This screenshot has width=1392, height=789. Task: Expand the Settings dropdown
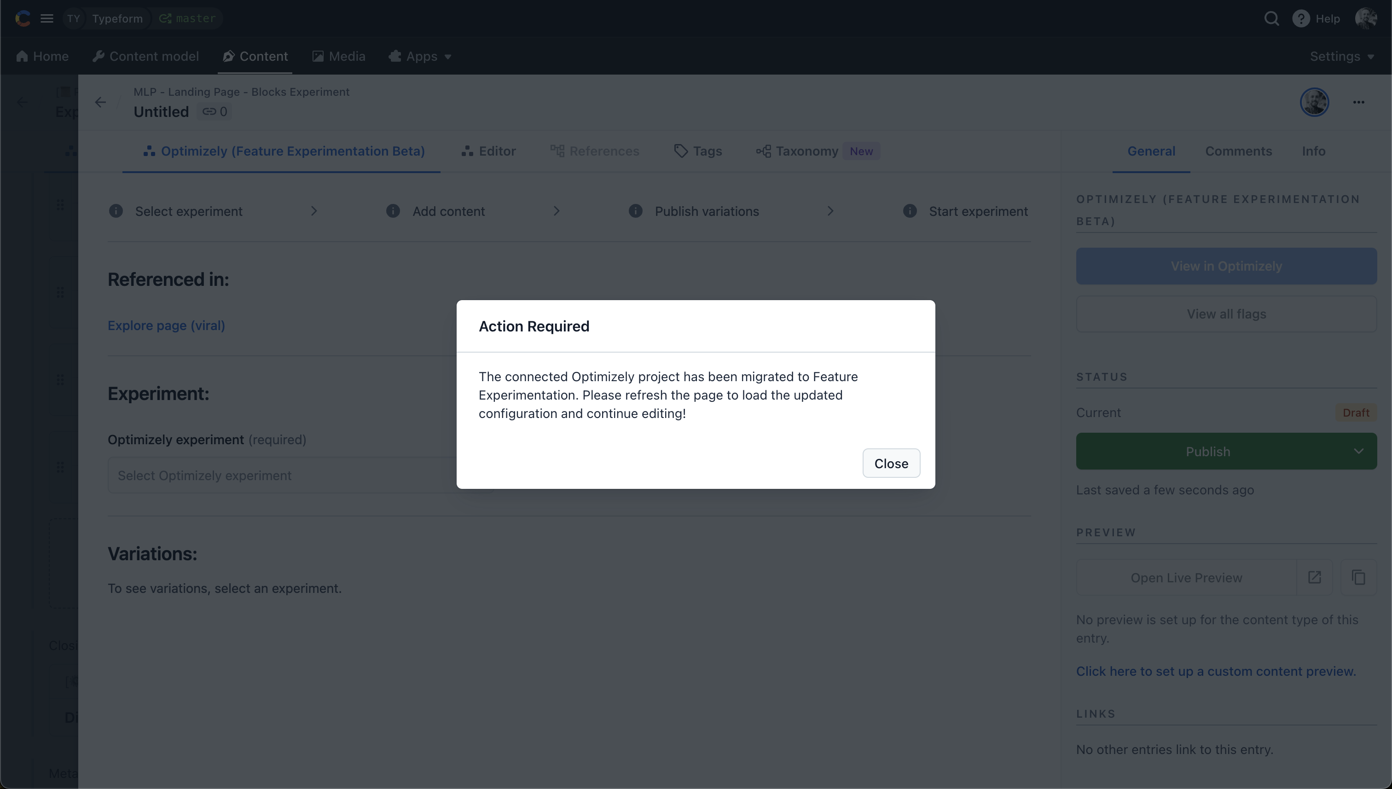[x=1342, y=56]
